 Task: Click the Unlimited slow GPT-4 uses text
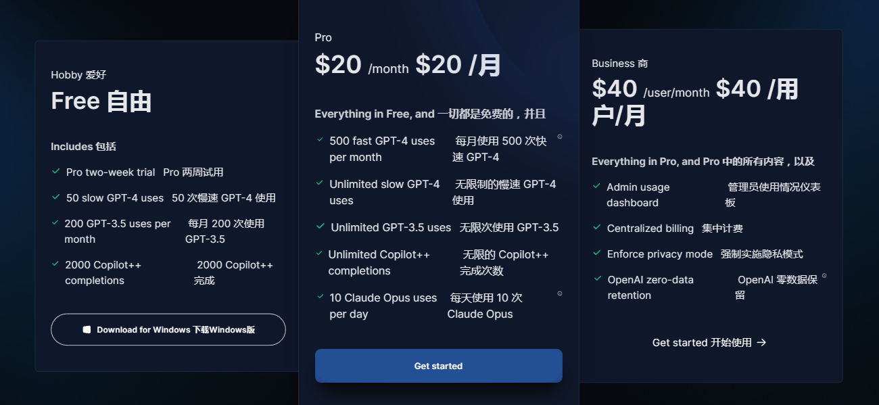click(384, 192)
